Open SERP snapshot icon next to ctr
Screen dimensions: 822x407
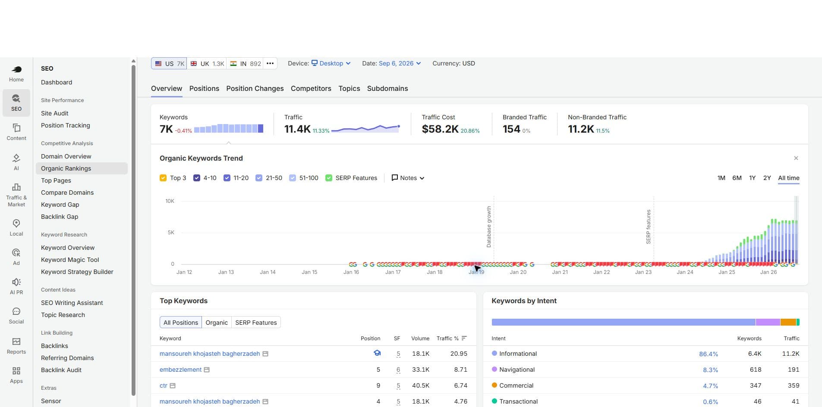click(173, 385)
